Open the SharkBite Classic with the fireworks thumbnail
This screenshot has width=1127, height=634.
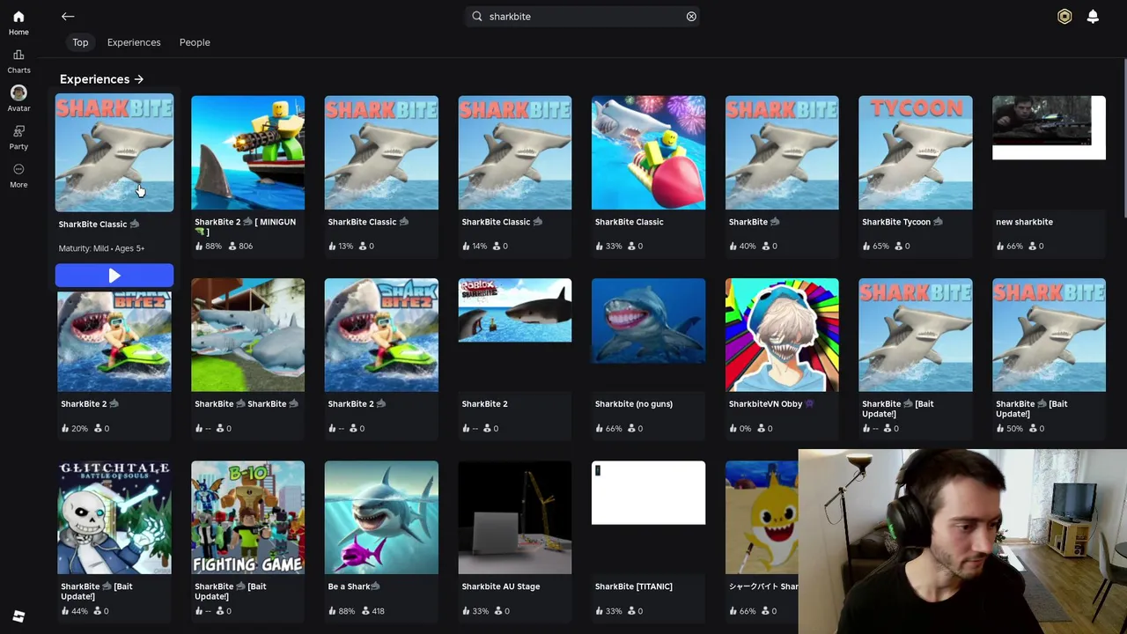648,152
